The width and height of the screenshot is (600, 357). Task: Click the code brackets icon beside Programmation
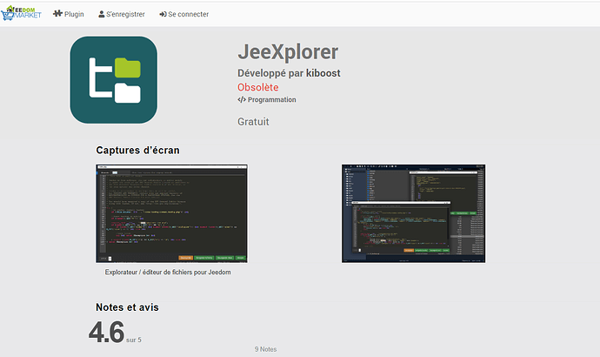tap(242, 99)
